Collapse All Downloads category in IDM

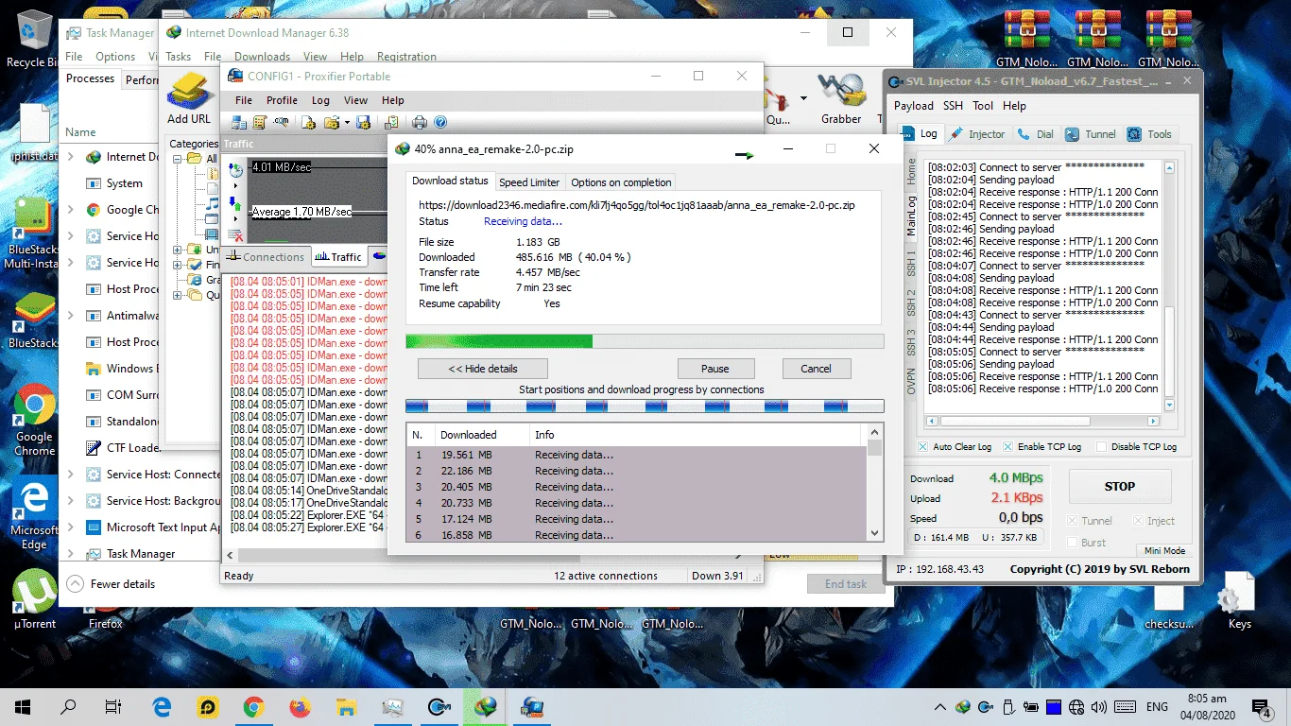[x=178, y=159]
